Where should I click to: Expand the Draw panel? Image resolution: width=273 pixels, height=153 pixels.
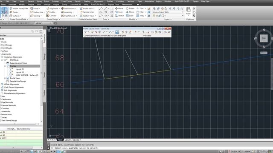coord(106,19)
